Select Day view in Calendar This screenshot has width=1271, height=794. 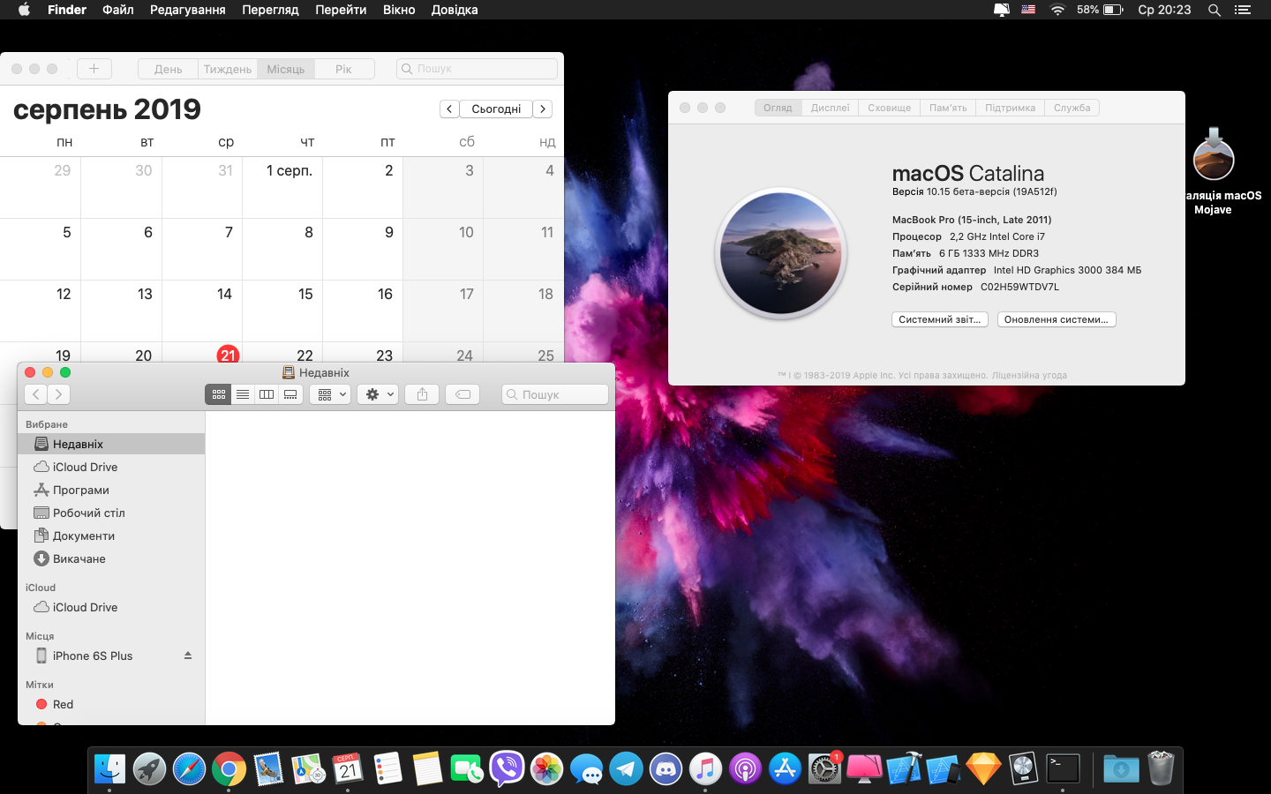click(x=168, y=69)
